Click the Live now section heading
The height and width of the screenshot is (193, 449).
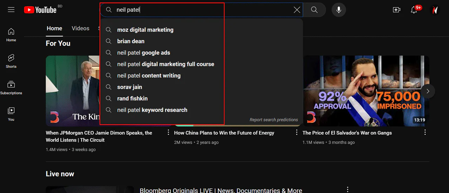pyautogui.click(x=60, y=174)
